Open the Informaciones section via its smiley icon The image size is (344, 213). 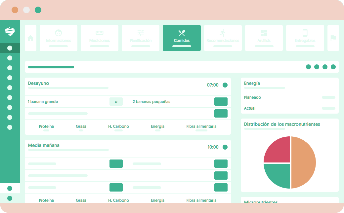point(59,33)
